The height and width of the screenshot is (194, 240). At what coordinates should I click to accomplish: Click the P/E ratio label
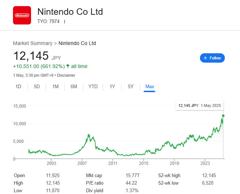[95, 183]
